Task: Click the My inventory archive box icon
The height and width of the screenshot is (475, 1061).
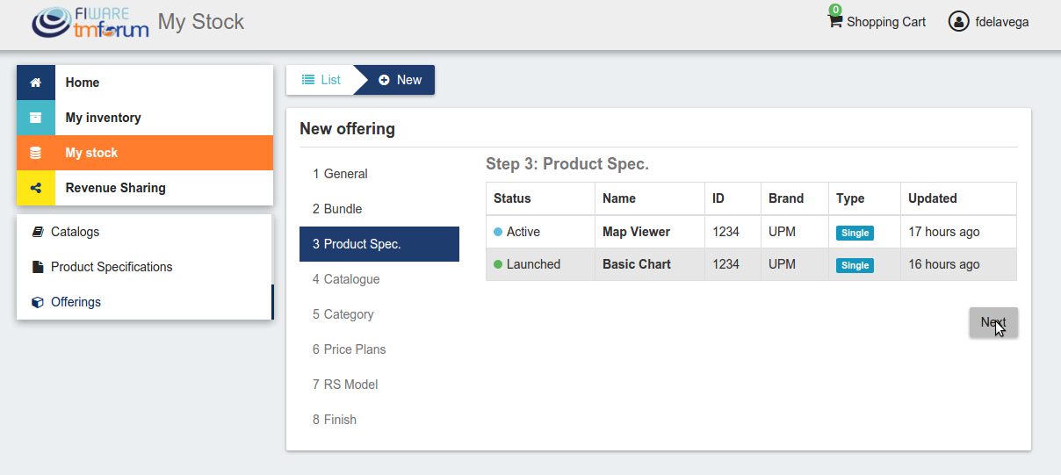Action: pos(36,118)
